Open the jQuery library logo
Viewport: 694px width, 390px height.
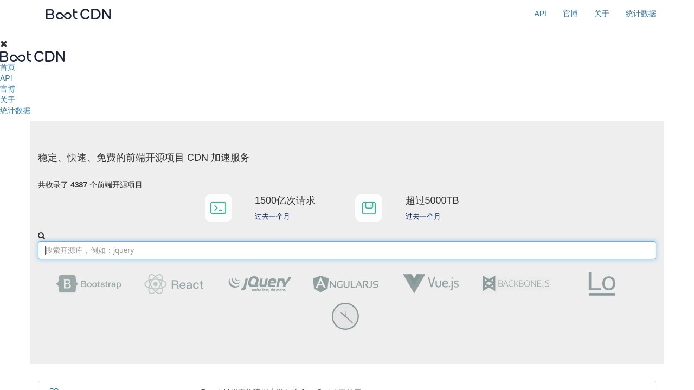pos(259,283)
